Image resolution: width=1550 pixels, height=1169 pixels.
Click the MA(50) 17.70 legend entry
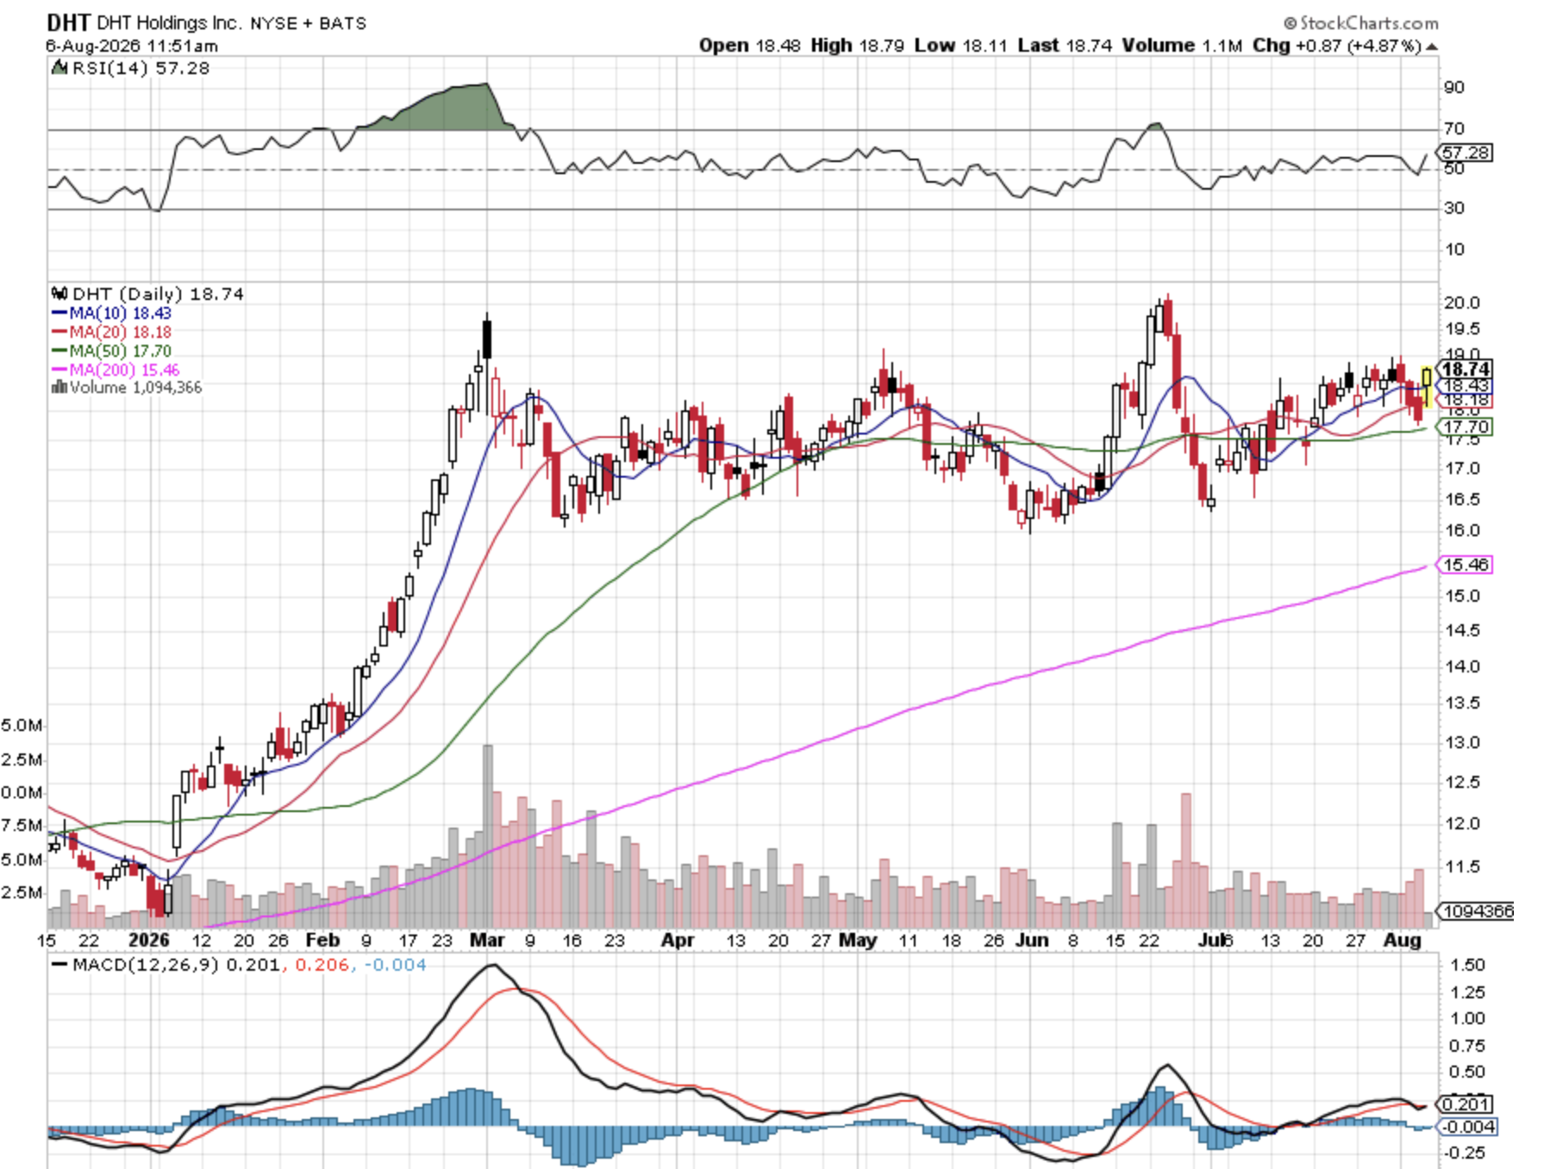coord(120,351)
